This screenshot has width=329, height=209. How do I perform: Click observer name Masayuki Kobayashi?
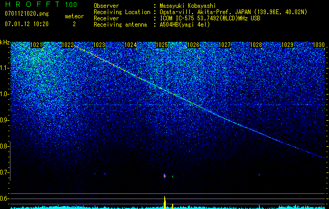188,6
